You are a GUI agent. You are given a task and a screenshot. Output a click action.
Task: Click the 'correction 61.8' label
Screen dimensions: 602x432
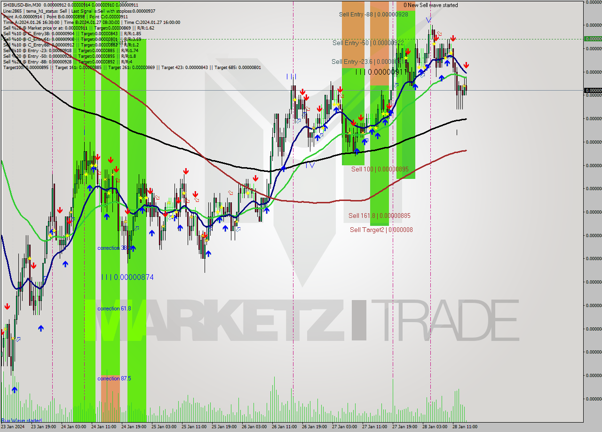(114, 309)
